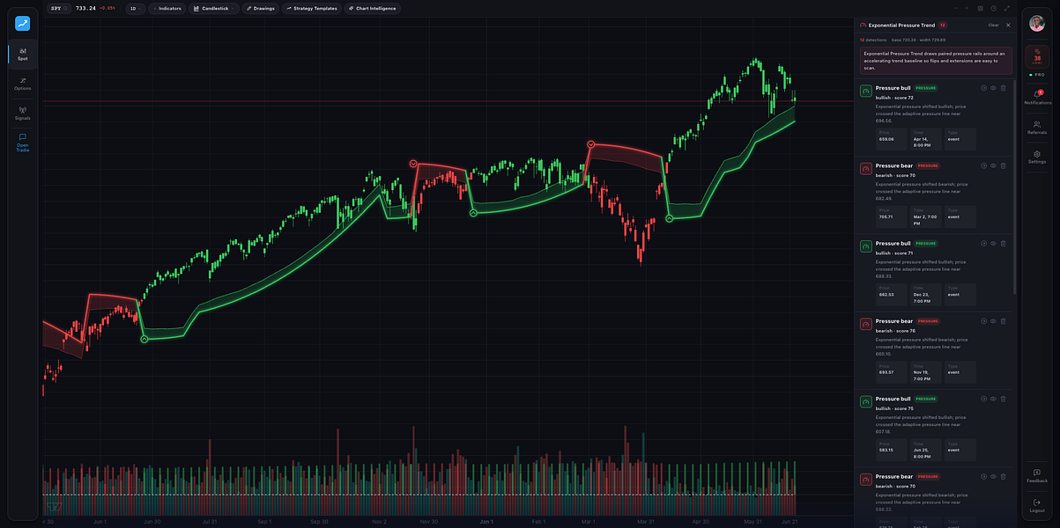1060x528 pixels.
Task: Delete the score 75 Pressure bull detection
Action: click(1003, 399)
